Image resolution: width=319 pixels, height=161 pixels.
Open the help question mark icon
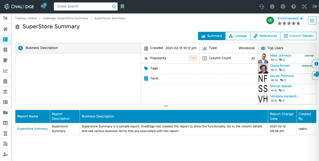[x=293, y=7]
